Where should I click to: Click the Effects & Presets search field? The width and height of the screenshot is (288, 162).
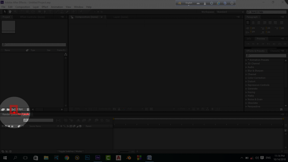click(266, 55)
